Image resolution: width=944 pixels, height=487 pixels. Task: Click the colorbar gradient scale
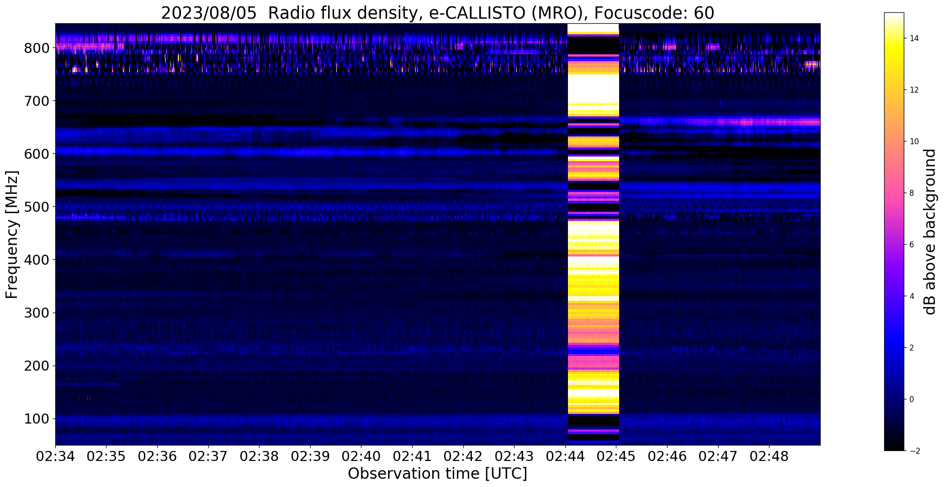(894, 231)
